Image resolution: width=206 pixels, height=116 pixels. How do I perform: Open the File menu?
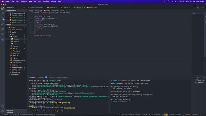click(13, 1)
